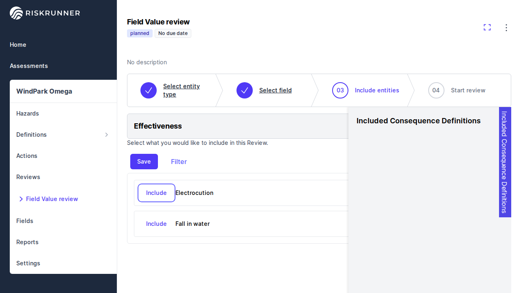Viewport: 521px width, 293px height.
Task: Click the 04 Start review step circle
Action: click(436, 90)
